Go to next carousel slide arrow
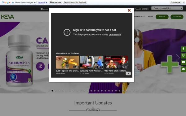Screen dimensions: 186x116 [x=178, y=58]
